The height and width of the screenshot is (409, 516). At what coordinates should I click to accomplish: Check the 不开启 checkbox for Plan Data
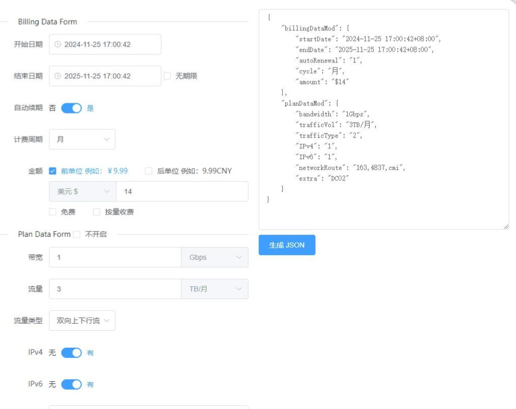click(x=77, y=234)
